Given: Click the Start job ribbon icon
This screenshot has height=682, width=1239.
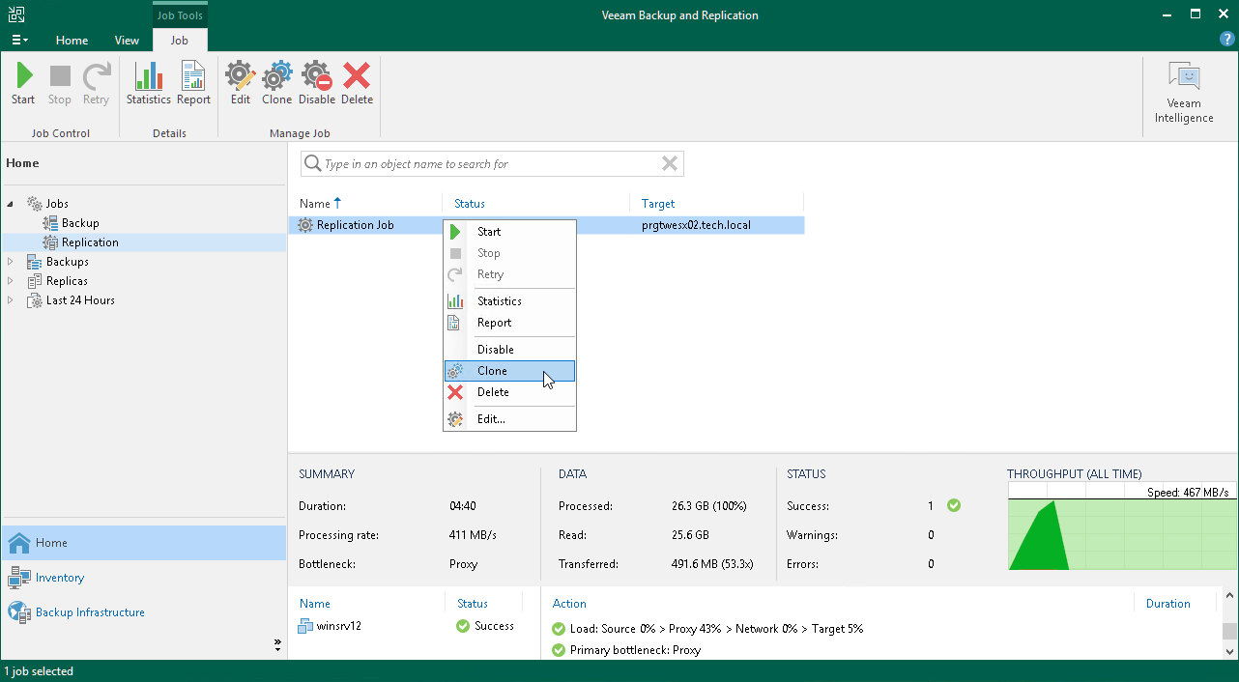Looking at the screenshot, I should pos(23,84).
